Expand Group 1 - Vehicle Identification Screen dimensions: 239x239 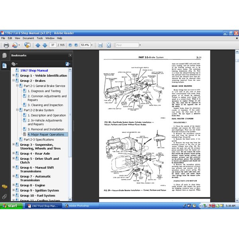[x=14, y=75]
